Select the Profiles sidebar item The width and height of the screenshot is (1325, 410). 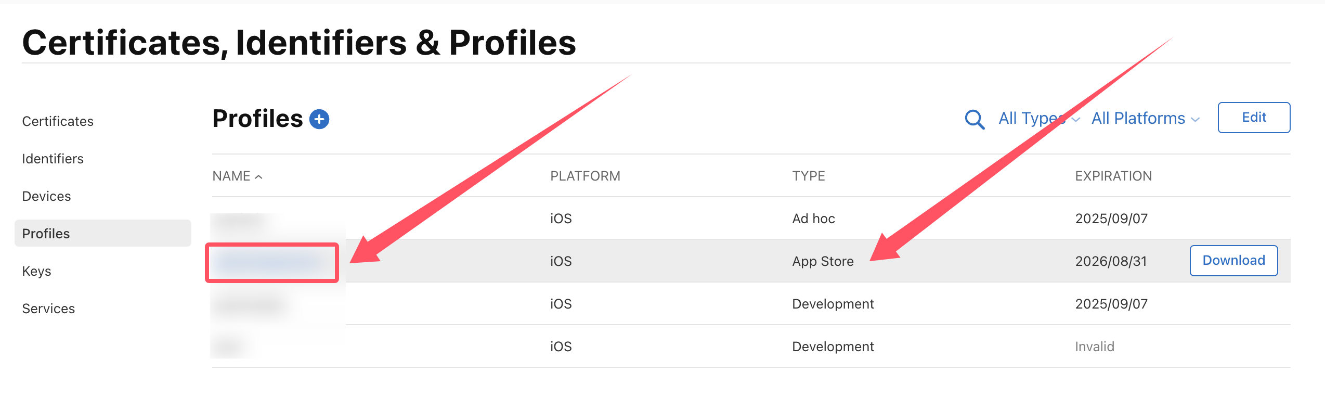click(46, 234)
